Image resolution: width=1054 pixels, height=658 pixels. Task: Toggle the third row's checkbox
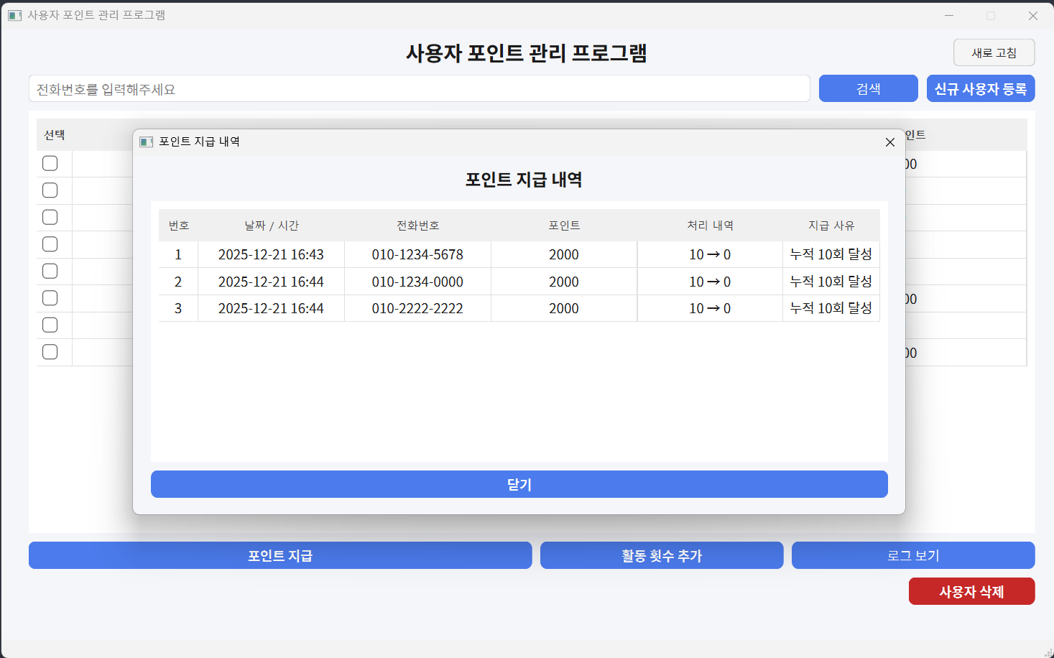[50, 217]
